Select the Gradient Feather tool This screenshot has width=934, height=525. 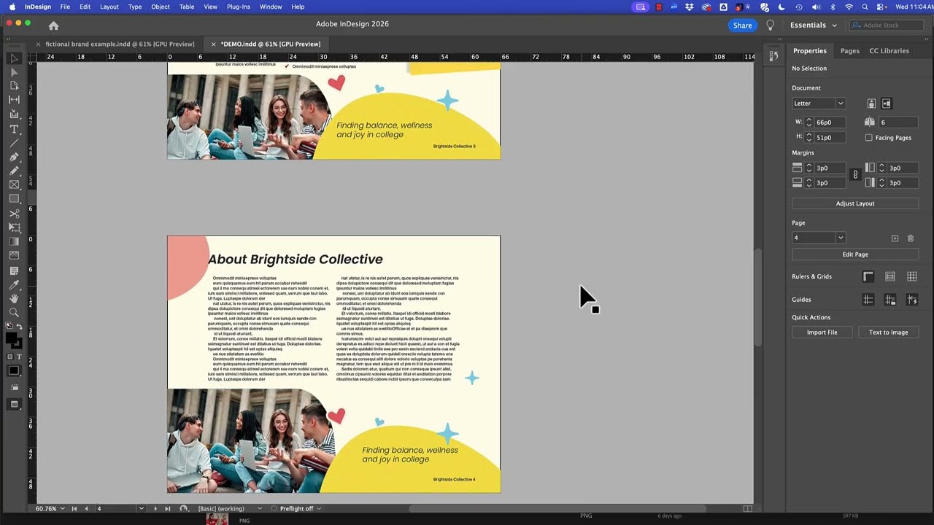coord(14,255)
